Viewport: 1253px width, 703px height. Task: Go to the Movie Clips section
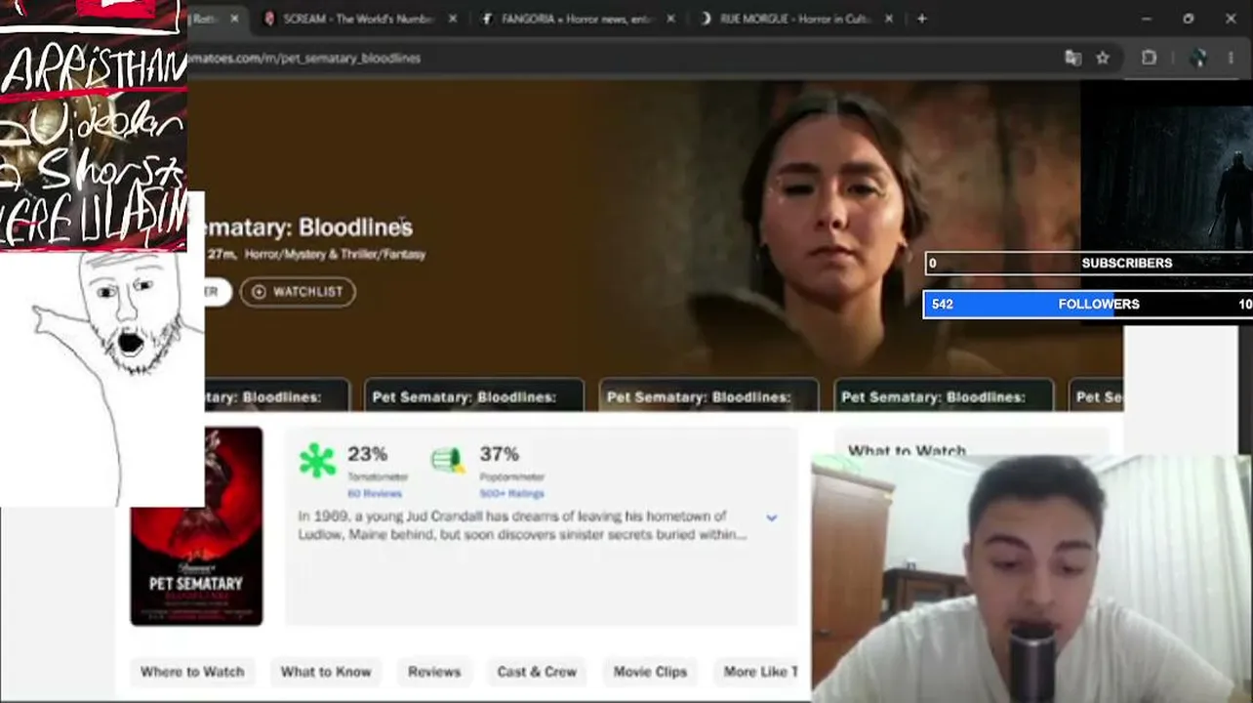pyautogui.click(x=650, y=672)
